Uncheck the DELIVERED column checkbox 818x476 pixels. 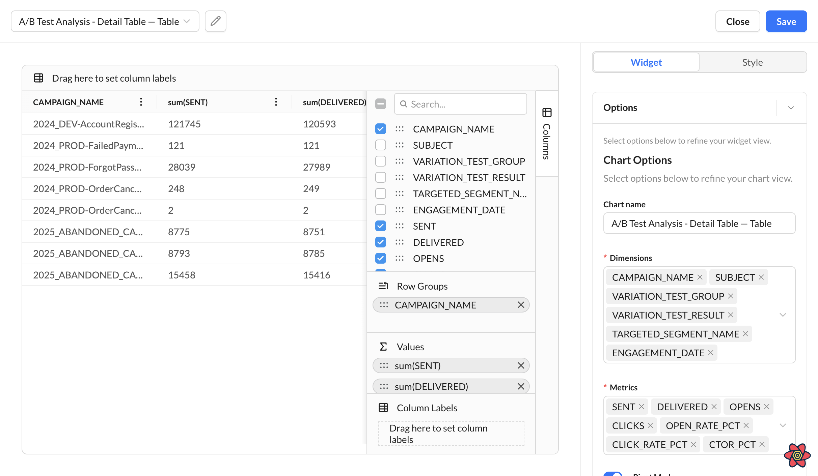[381, 242]
